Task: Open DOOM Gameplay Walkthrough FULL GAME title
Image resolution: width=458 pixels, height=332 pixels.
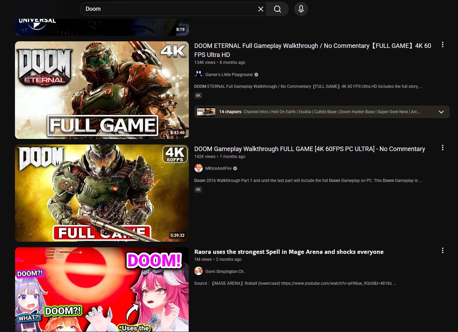Action: [310, 149]
